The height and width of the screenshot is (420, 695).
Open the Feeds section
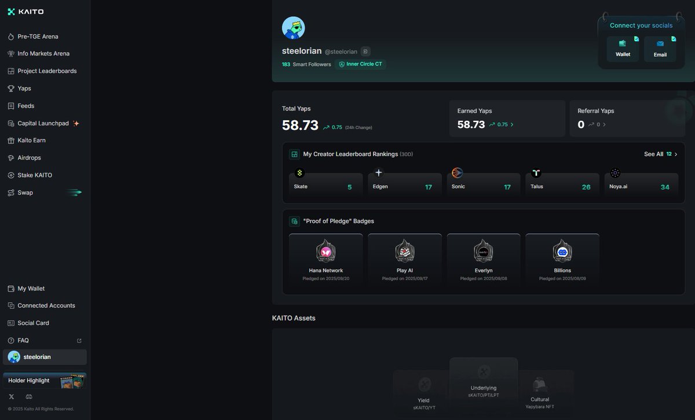pos(26,106)
